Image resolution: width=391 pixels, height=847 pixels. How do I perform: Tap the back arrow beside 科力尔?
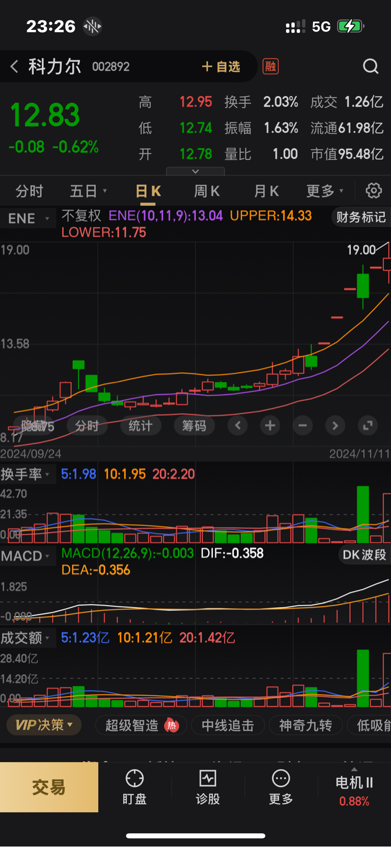(14, 66)
